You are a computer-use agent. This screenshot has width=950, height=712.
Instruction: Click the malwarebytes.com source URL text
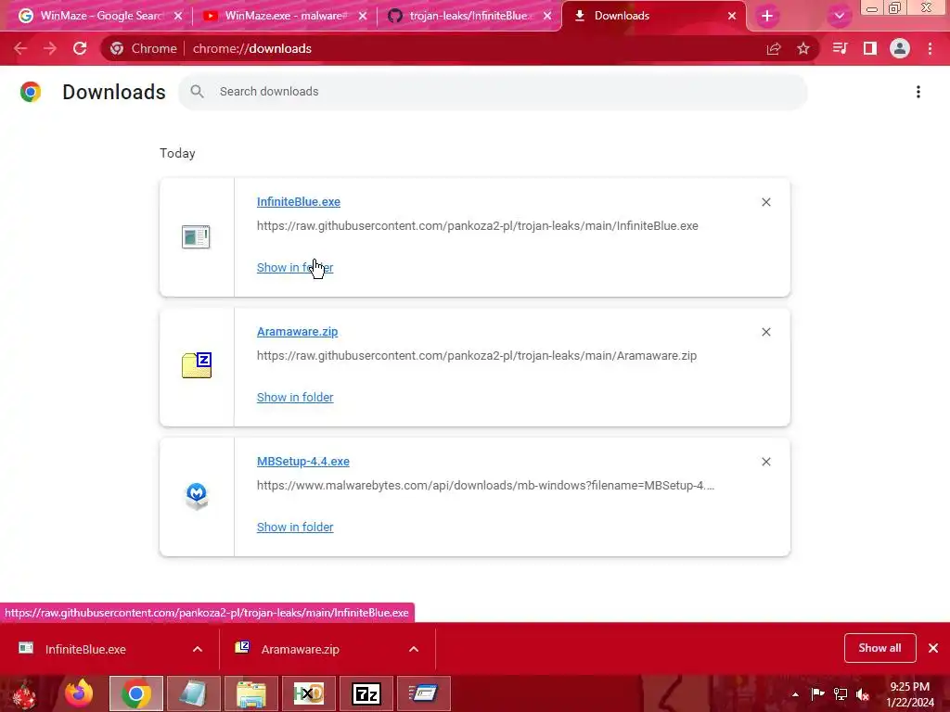(485, 486)
